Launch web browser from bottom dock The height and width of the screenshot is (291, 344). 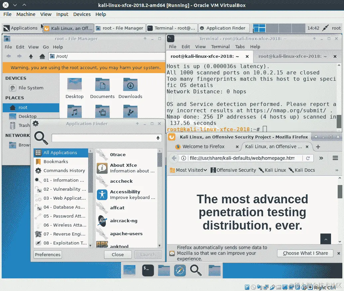point(180,270)
